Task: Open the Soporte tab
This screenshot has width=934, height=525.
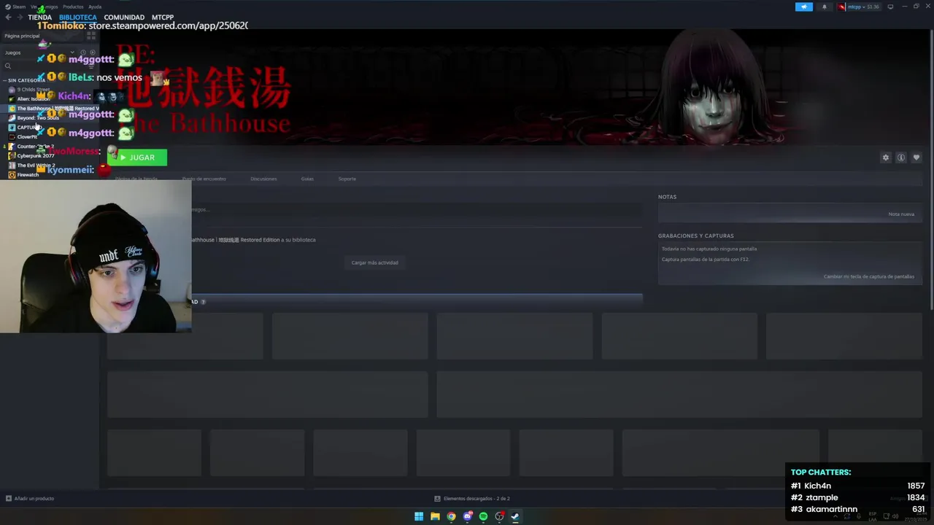Action: [x=347, y=179]
